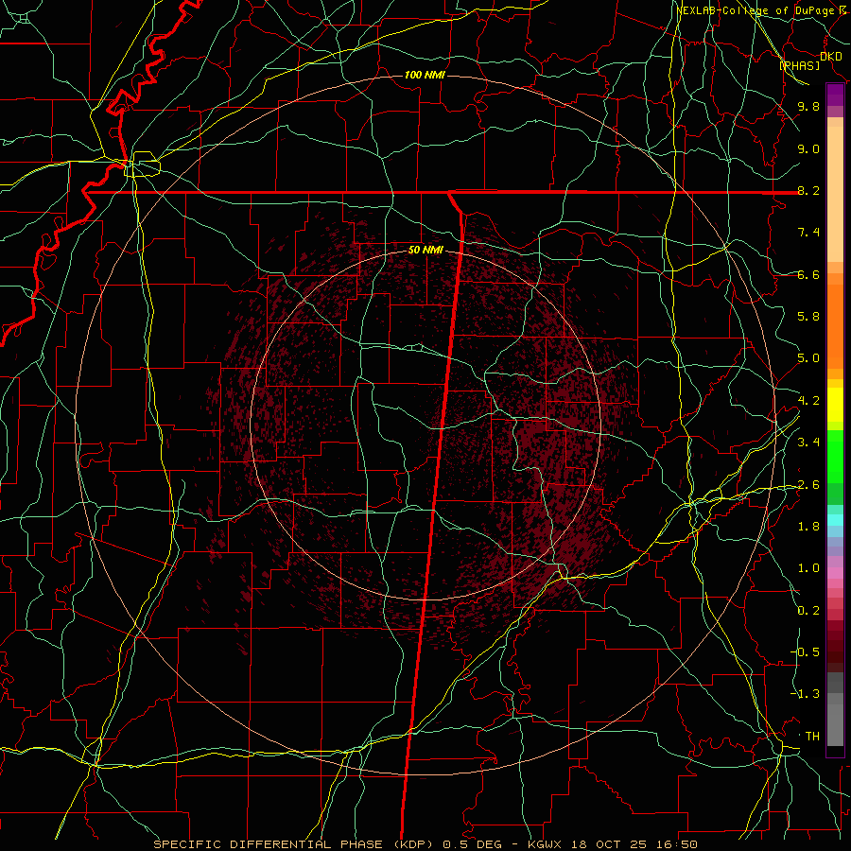Click the -1.3 scale value

point(805,694)
